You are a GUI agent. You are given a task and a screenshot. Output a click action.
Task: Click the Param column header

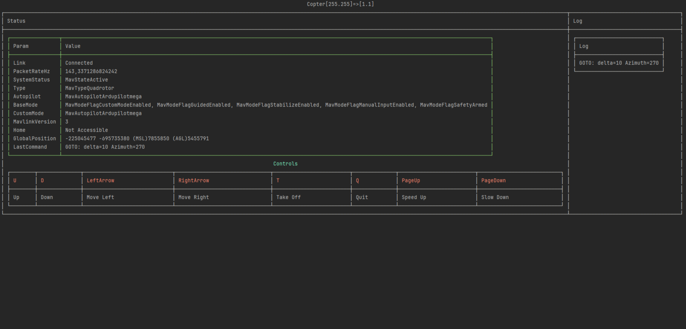coord(21,46)
